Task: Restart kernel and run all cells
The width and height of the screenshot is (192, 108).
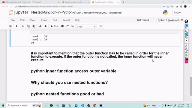Action: (73, 26)
